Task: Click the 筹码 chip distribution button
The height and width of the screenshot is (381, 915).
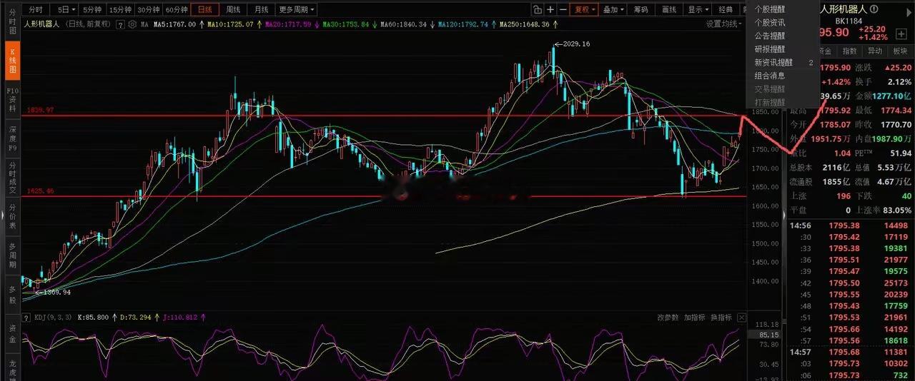Action: pyautogui.click(x=640, y=9)
